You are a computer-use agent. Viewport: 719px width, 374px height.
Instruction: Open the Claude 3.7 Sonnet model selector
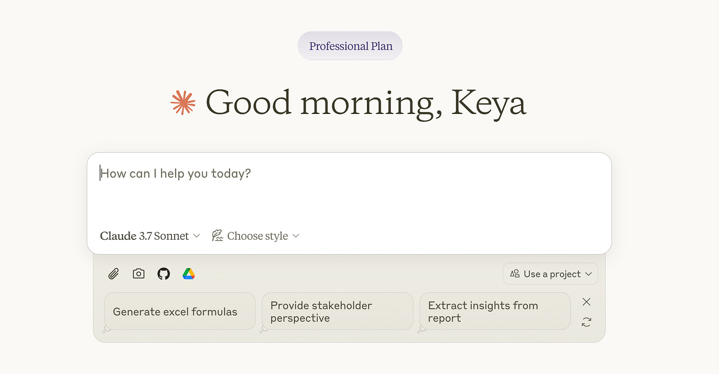150,236
